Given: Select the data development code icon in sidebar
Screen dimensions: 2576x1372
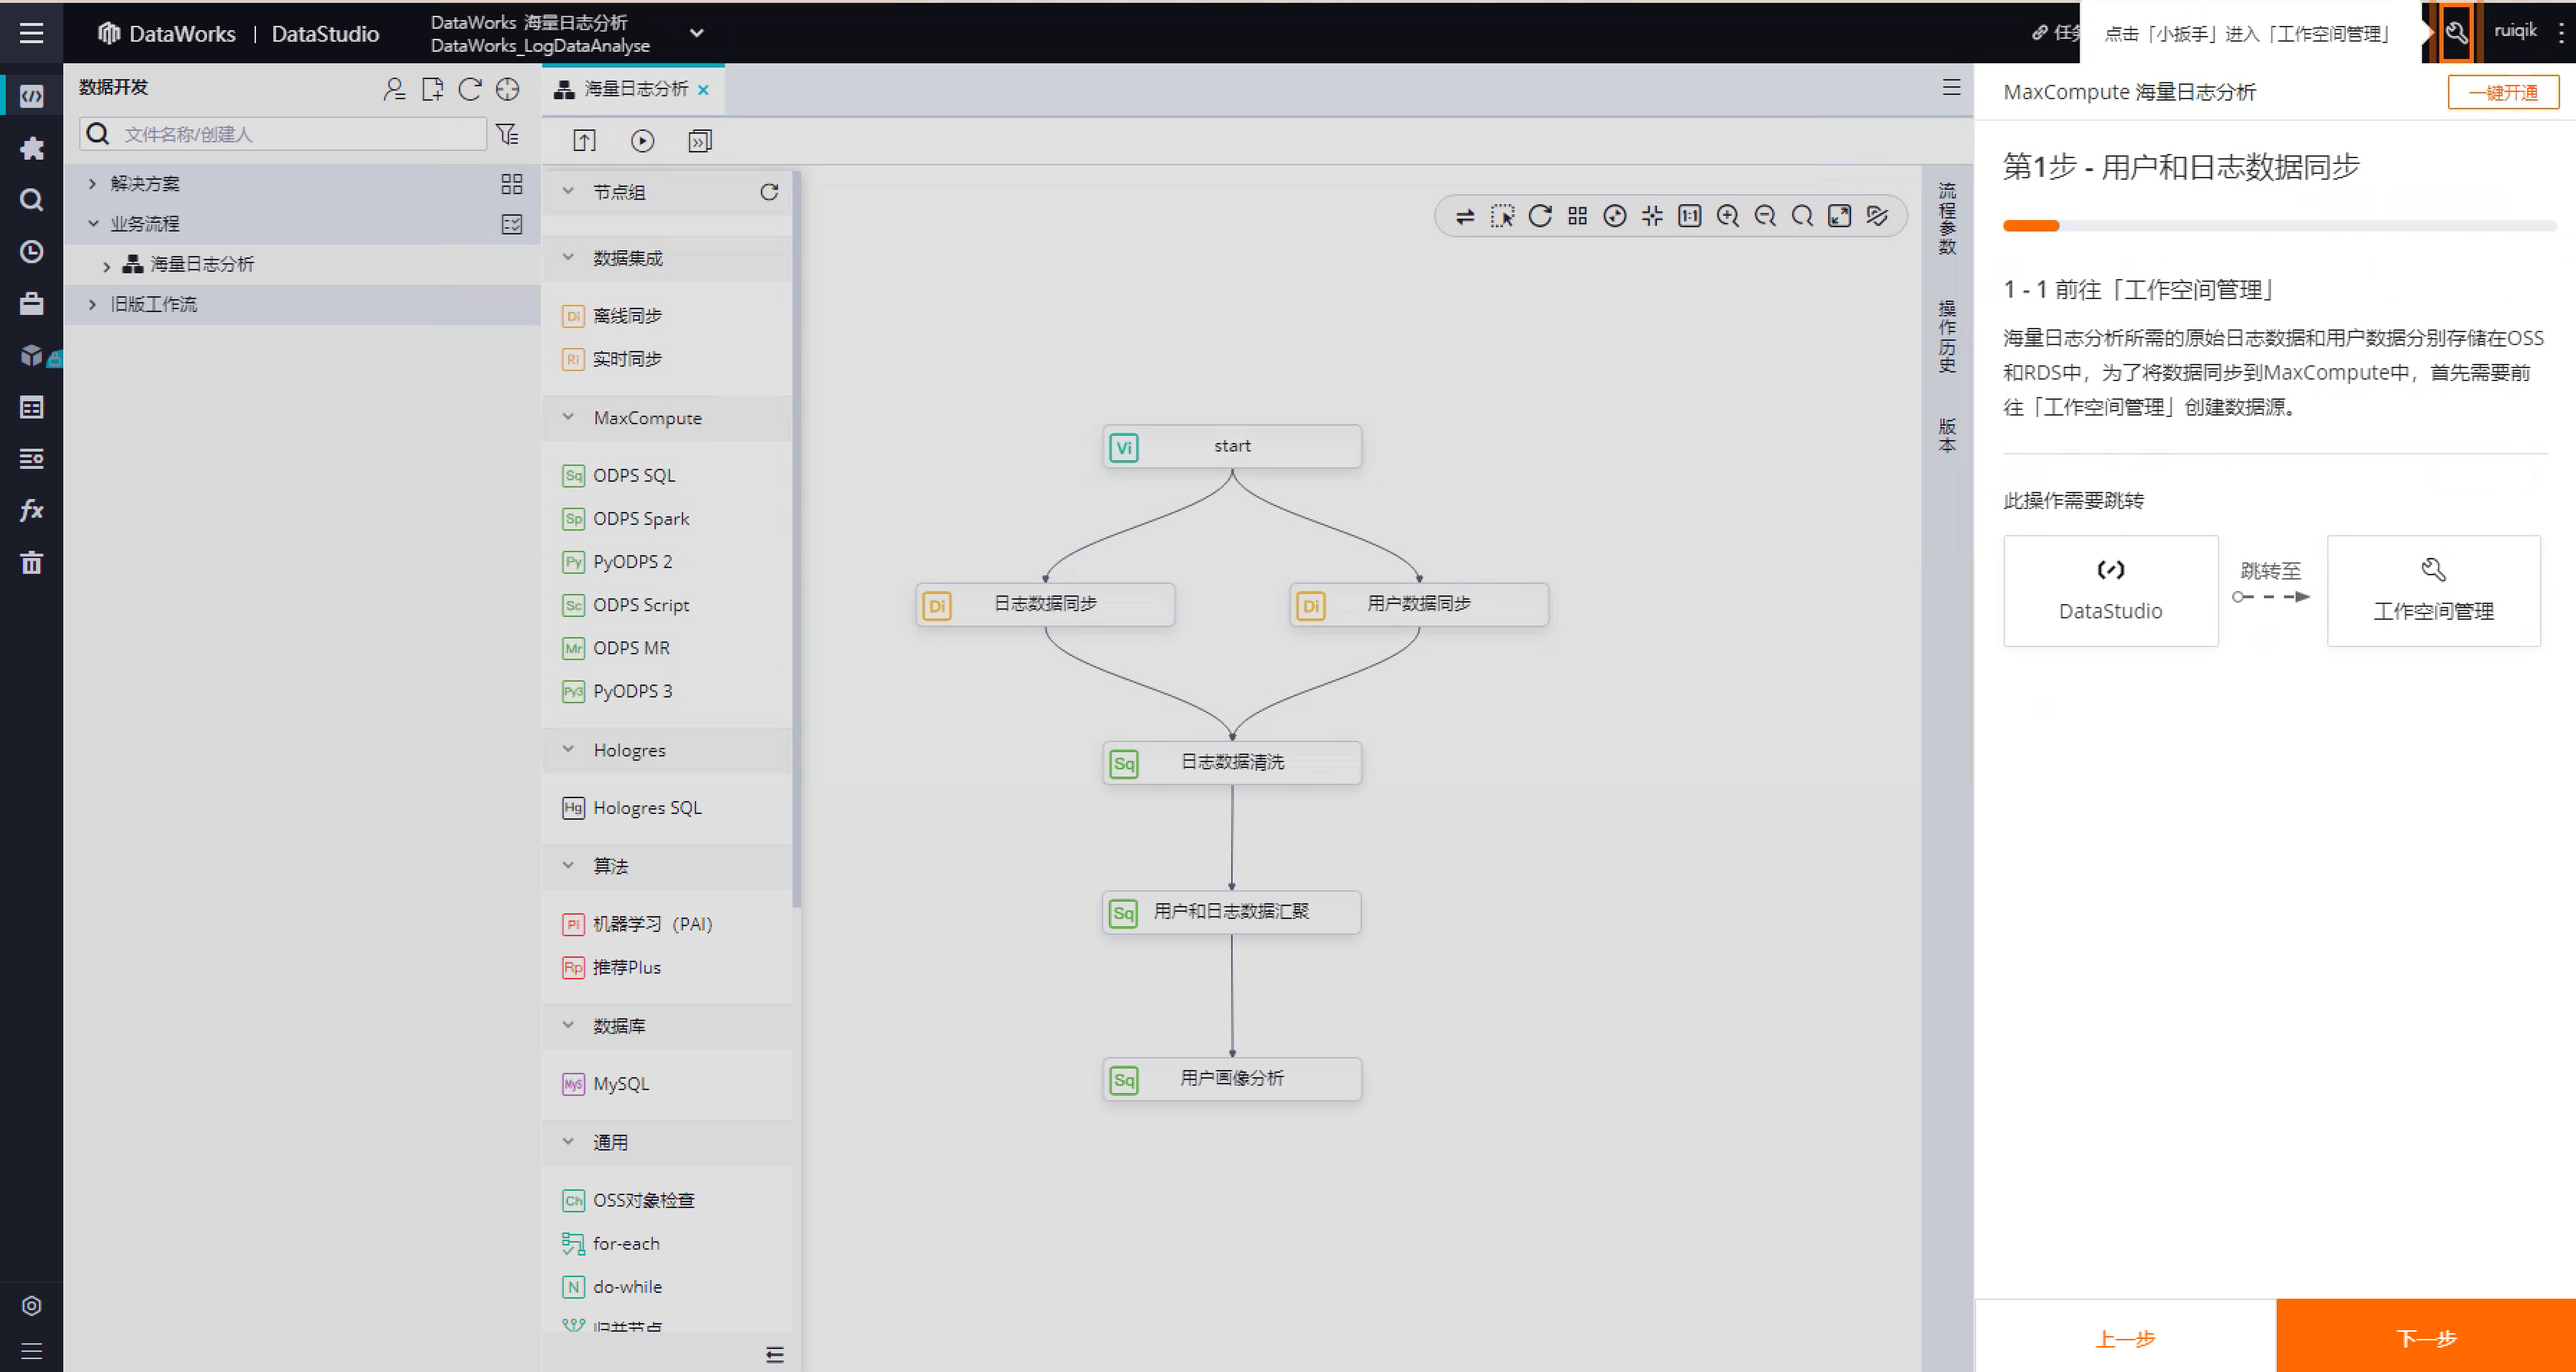Looking at the screenshot, I should tap(31, 97).
